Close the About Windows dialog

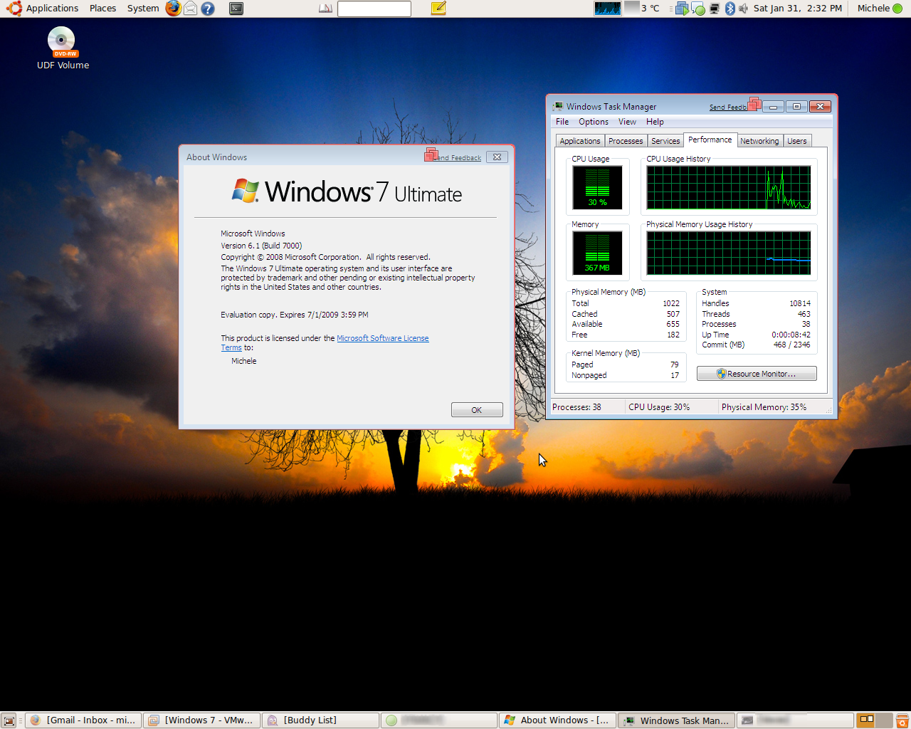point(497,157)
